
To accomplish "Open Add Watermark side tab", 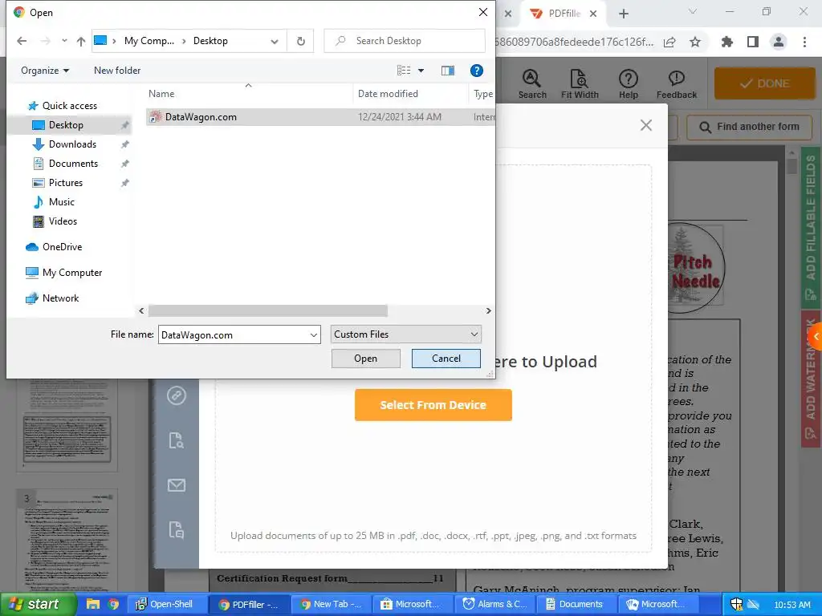I will pos(811,379).
